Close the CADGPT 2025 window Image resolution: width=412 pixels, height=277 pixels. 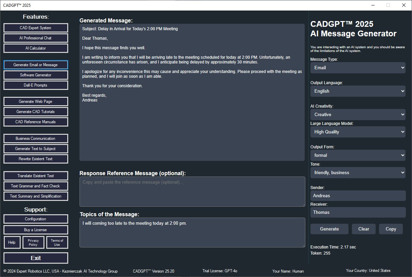pos(404,5)
